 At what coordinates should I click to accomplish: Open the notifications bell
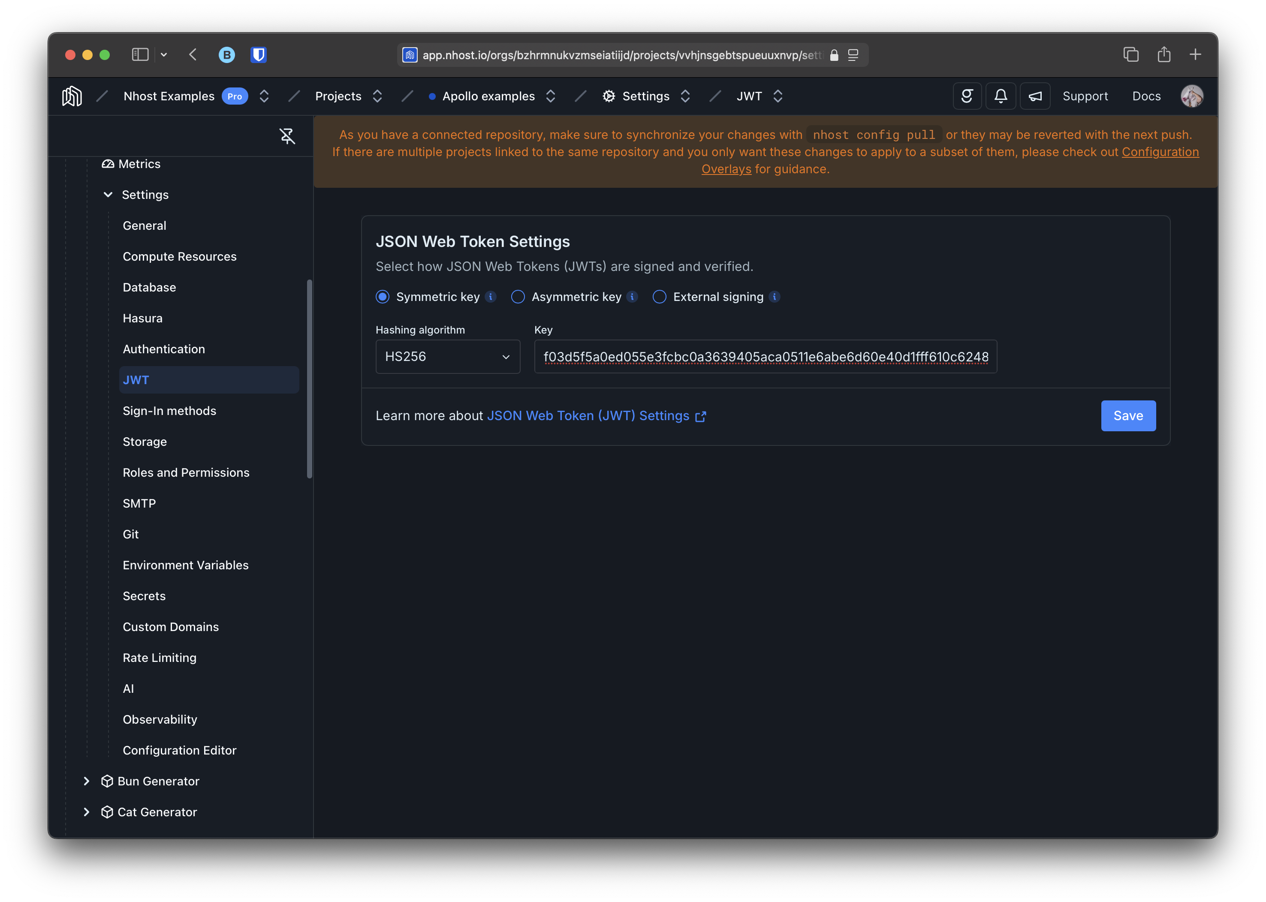[1001, 96]
